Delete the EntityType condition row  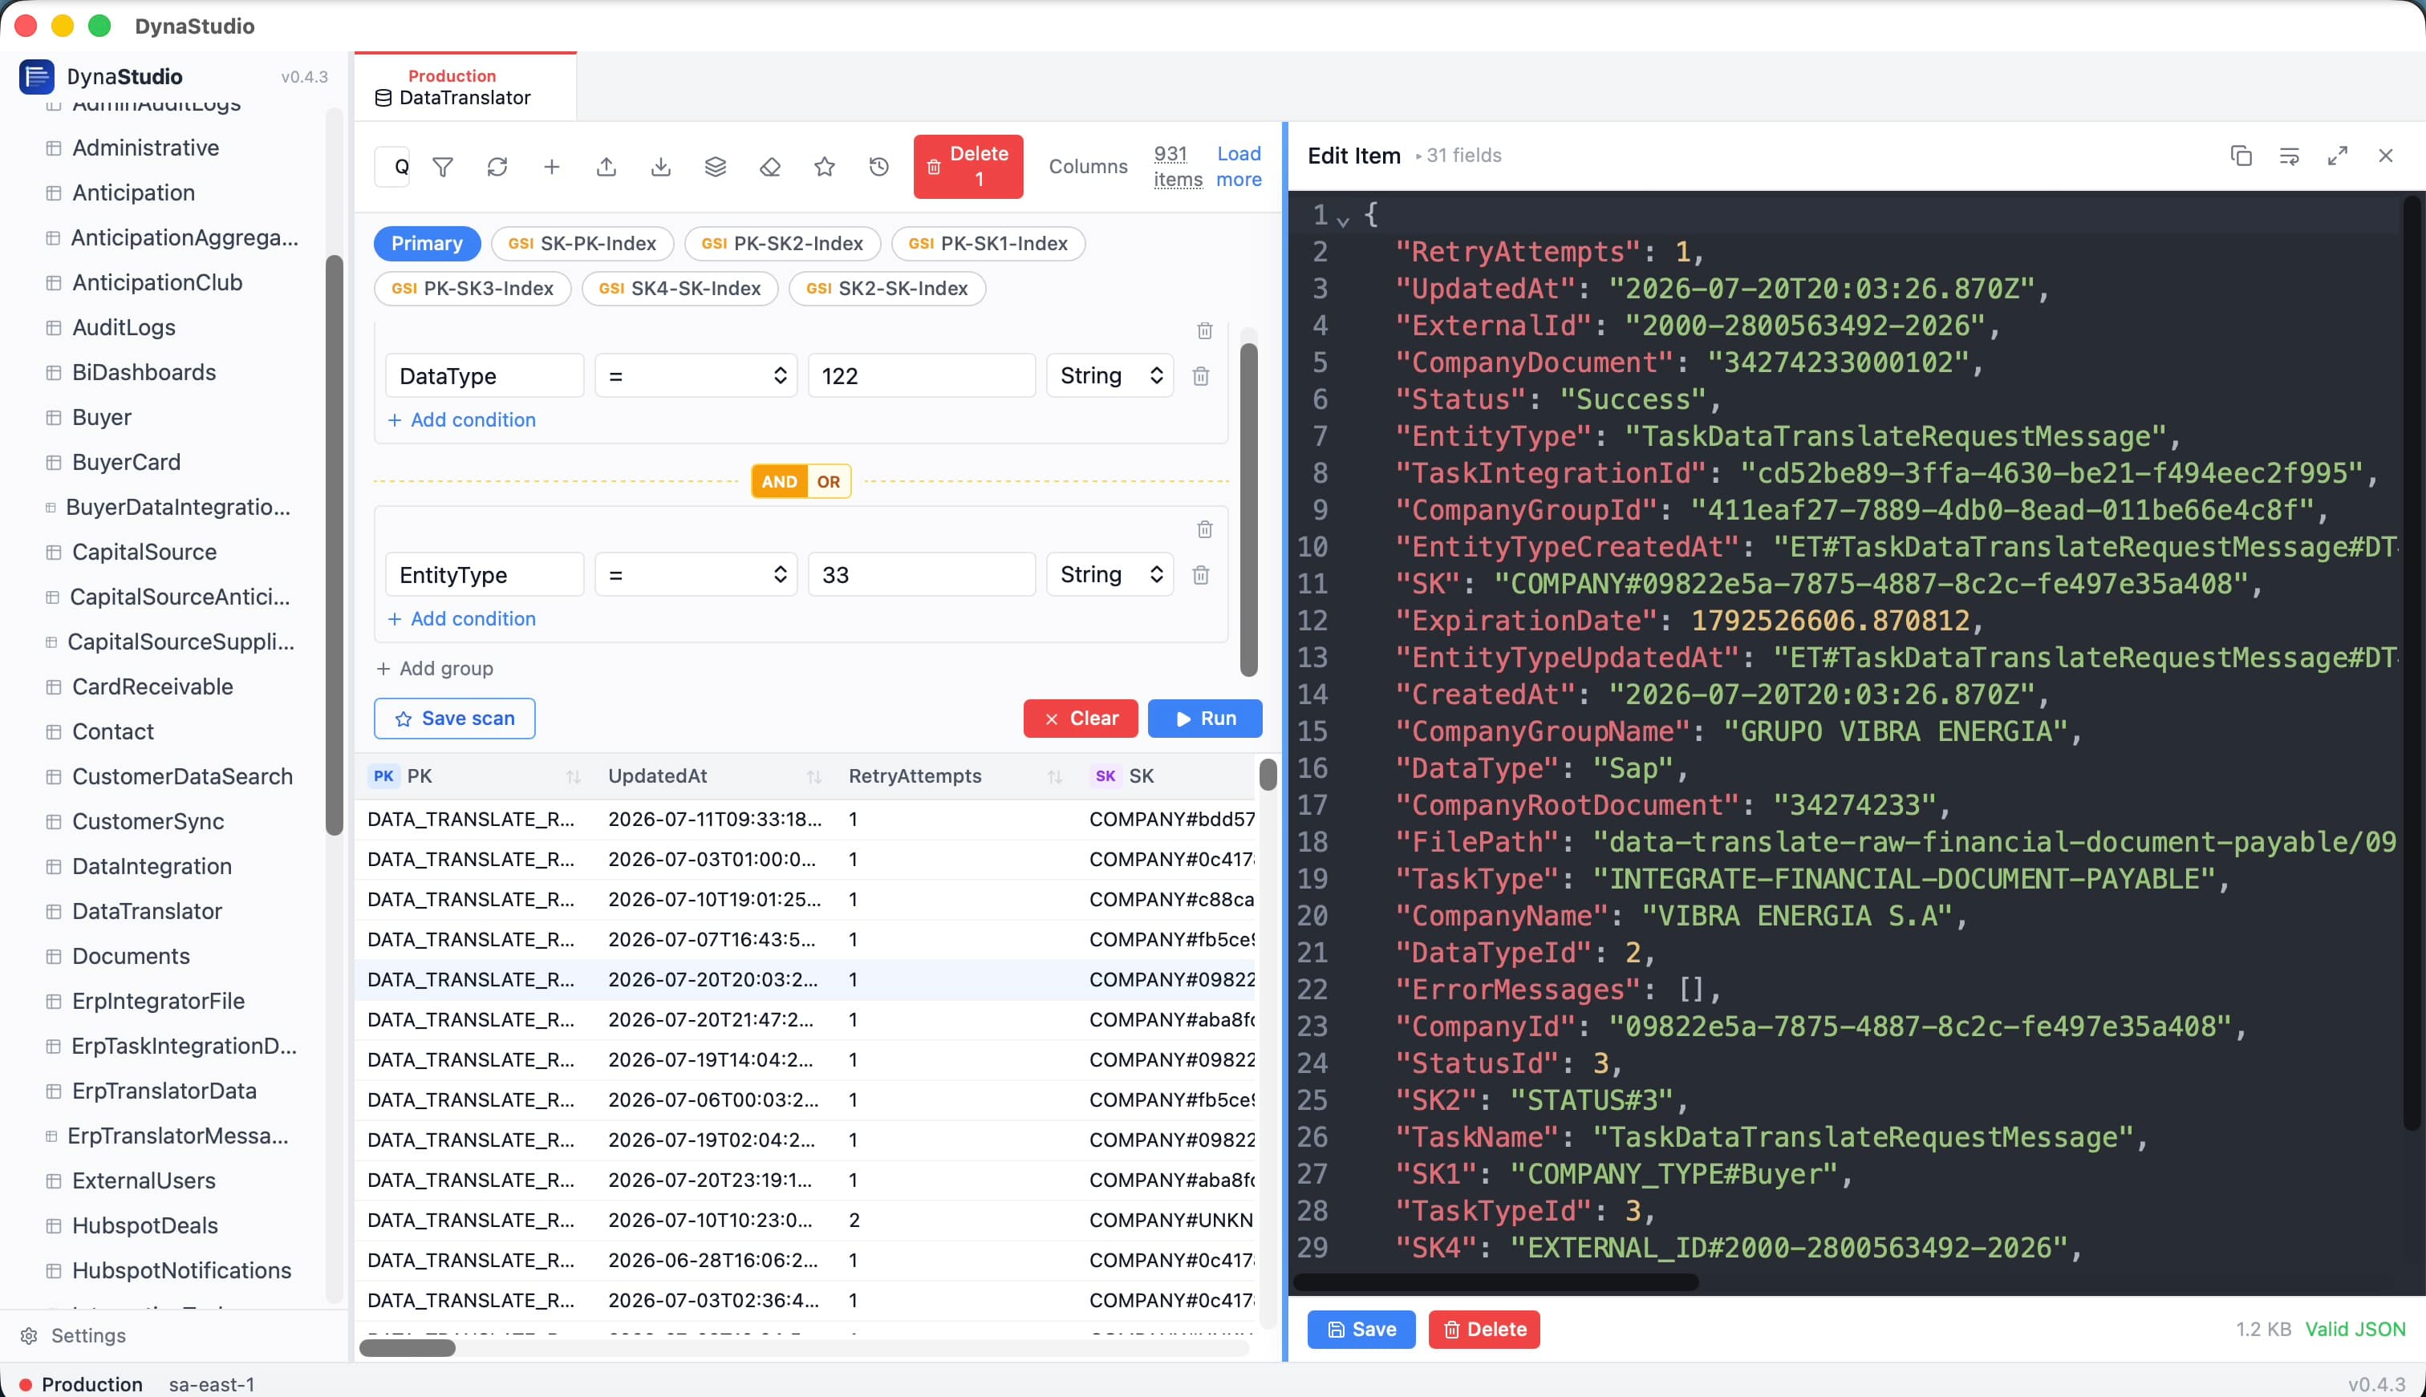(1200, 575)
